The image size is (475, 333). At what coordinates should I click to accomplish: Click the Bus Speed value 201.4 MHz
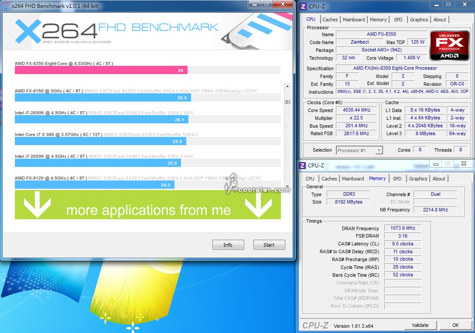tap(356, 126)
